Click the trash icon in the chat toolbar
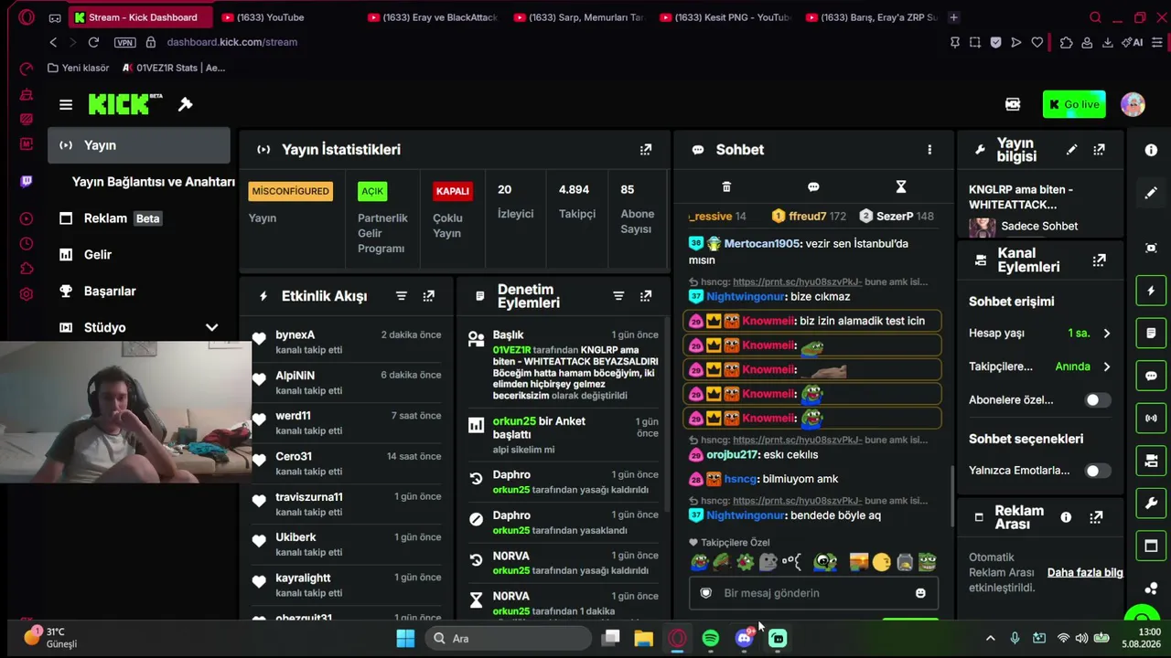The width and height of the screenshot is (1171, 658). pos(726,186)
